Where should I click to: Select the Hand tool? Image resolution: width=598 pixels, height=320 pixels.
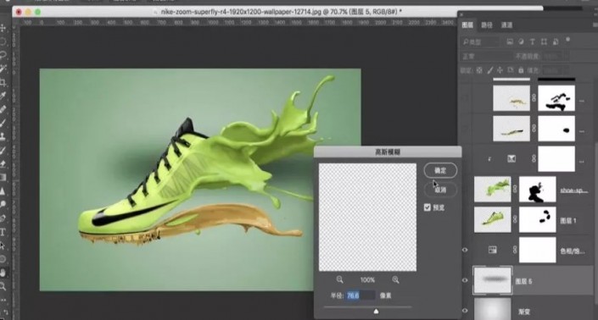point(3,273)
